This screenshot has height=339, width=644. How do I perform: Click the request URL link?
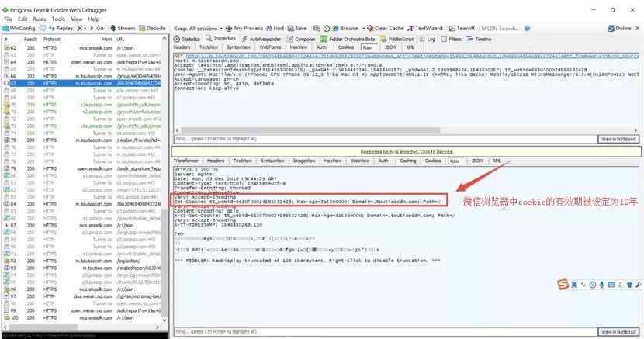click(412, 56)
